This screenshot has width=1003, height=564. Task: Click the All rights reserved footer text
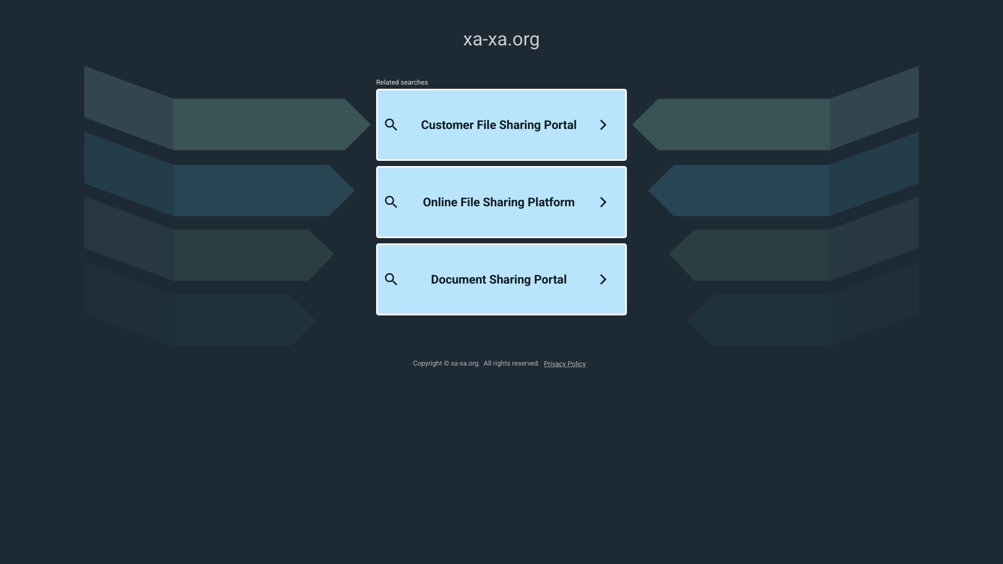511,363
